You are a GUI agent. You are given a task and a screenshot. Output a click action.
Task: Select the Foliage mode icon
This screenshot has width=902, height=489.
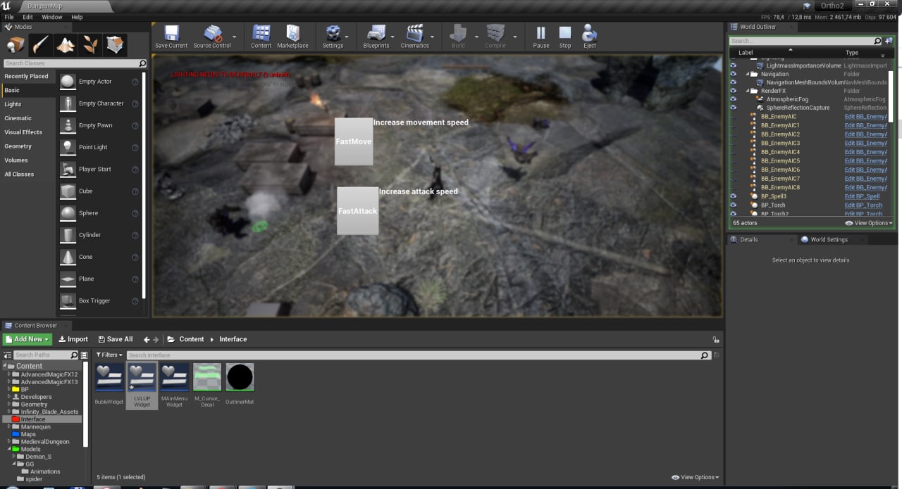[90, 45]
